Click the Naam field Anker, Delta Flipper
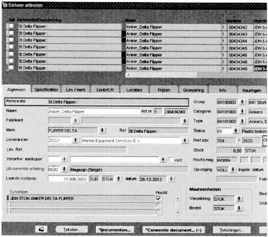 tap(94, 112)
